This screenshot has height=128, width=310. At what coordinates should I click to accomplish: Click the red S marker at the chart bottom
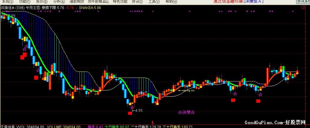pos(152,122)
